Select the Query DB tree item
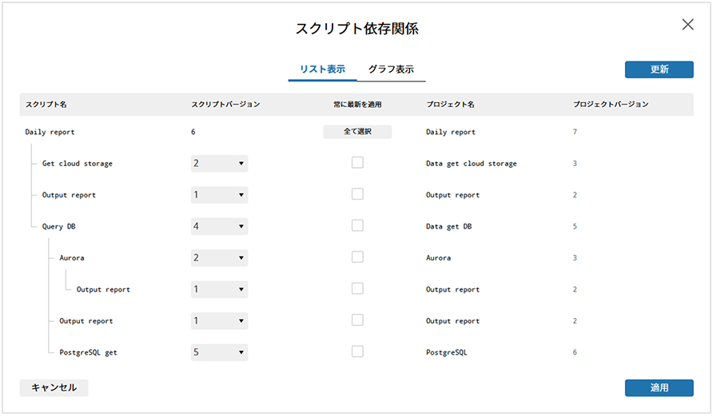Screen dimensions: 713x417 (59, 227)
